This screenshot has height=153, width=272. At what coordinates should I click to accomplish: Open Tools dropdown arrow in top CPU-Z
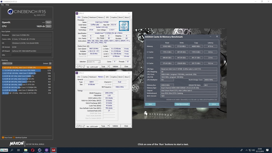click(108, 66)
